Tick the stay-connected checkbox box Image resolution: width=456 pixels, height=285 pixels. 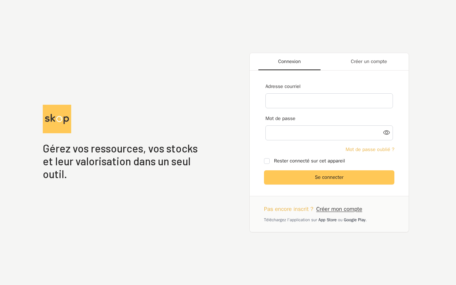[x=267, y=161]
